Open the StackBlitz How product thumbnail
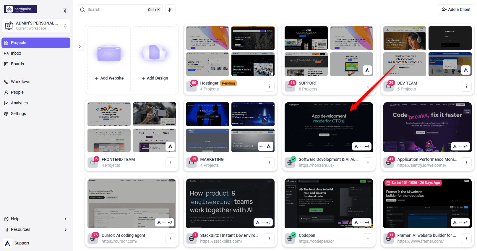The height and width of the screenshot is (251, 477). click(x=230, y=203)
